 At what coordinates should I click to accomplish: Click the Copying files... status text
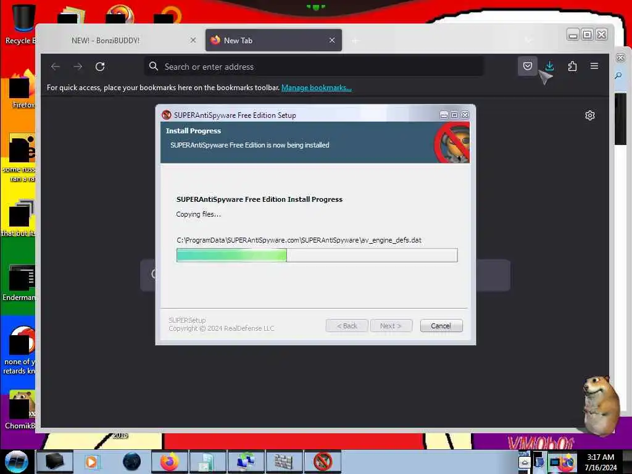tap(198, 214)
